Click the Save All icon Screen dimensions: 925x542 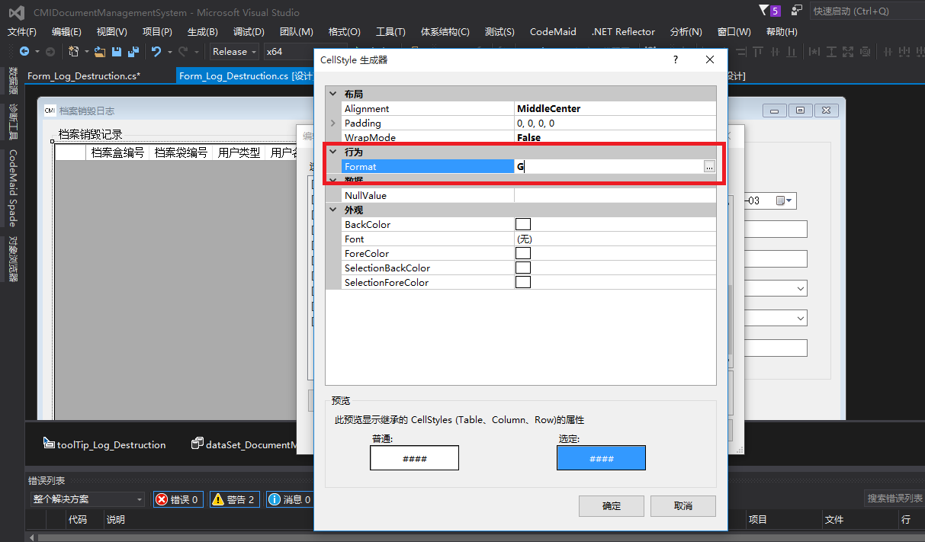(x=133, y=52)
